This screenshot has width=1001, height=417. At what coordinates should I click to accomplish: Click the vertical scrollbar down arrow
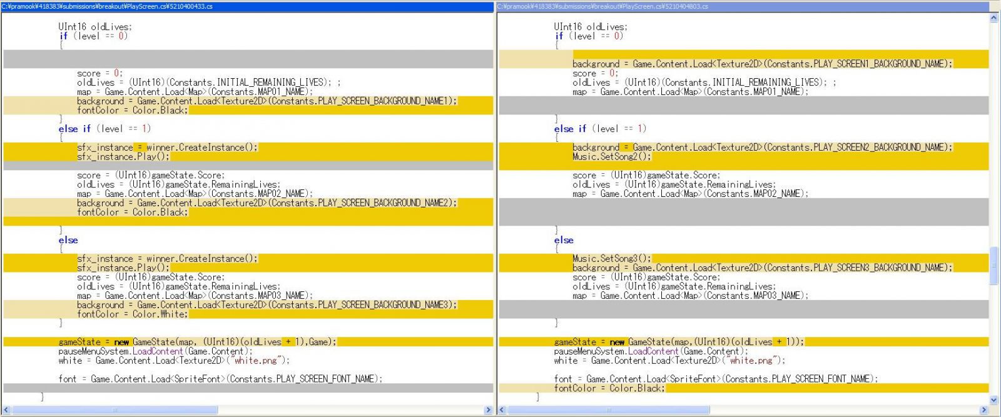click(994, 400)
